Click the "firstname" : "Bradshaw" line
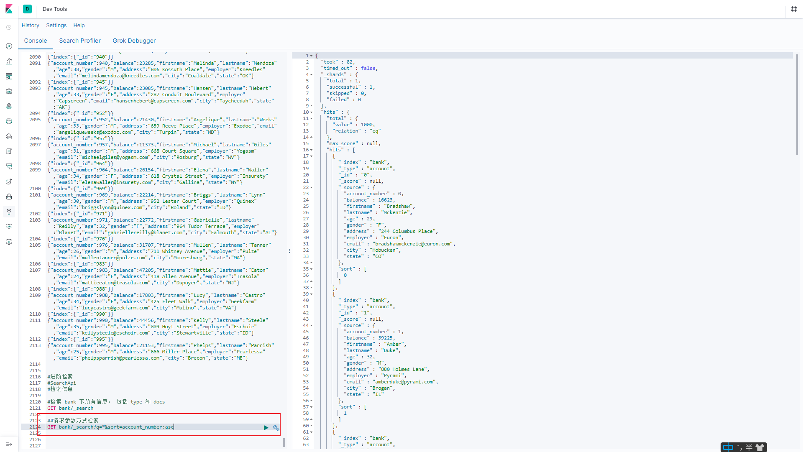This screenshot has width=803, height=452. [x=379, y=206]
